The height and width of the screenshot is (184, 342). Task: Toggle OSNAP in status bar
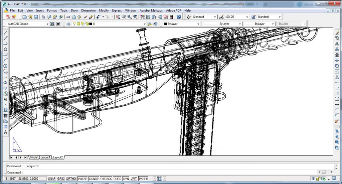[x=94, y=179]
